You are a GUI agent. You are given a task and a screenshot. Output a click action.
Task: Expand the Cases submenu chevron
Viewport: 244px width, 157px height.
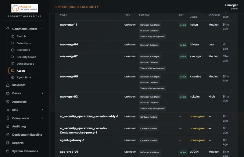coord(42,93)
